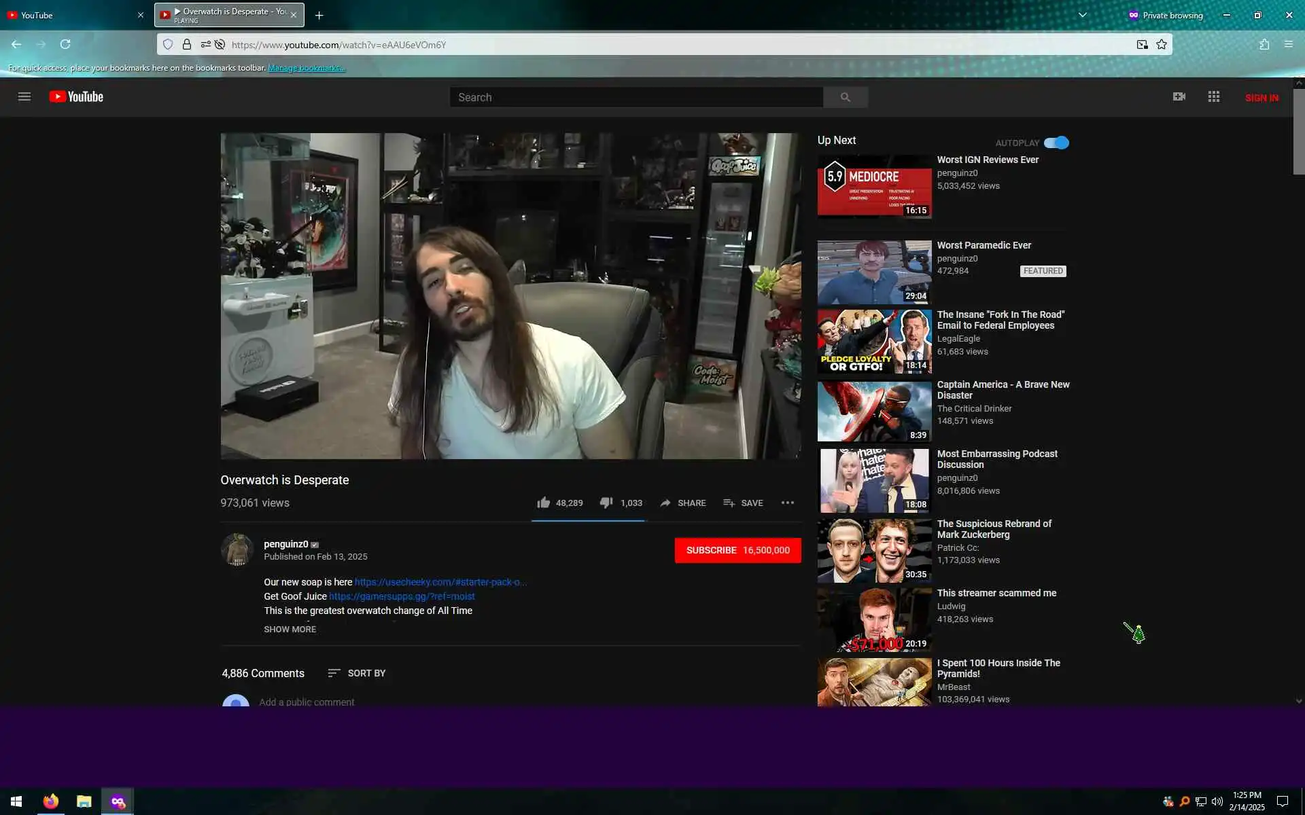Open the YouTube hamburger guide menu
This screenshot has width=1305, height=815.
(x=24, y=96)
